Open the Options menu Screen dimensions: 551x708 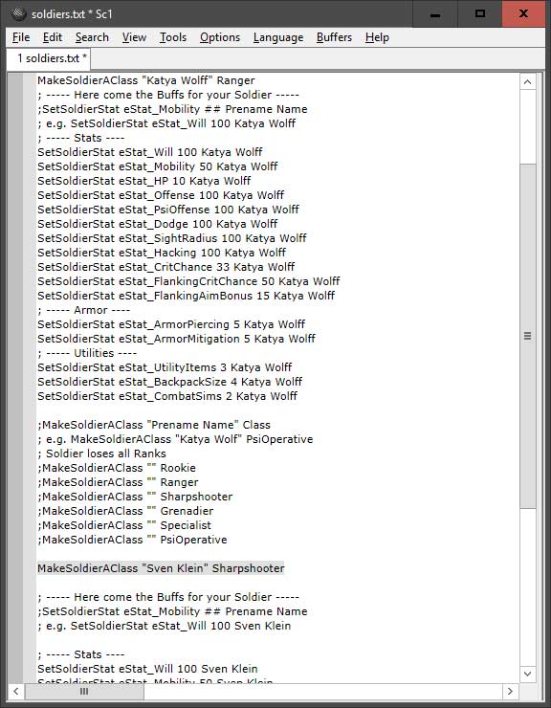220,37
